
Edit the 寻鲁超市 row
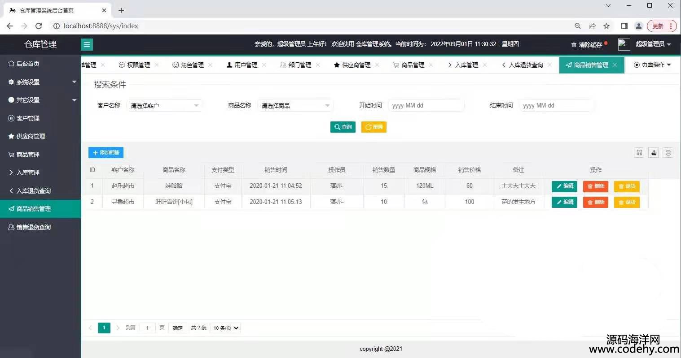pyautogui.click(x=564, y=203)
